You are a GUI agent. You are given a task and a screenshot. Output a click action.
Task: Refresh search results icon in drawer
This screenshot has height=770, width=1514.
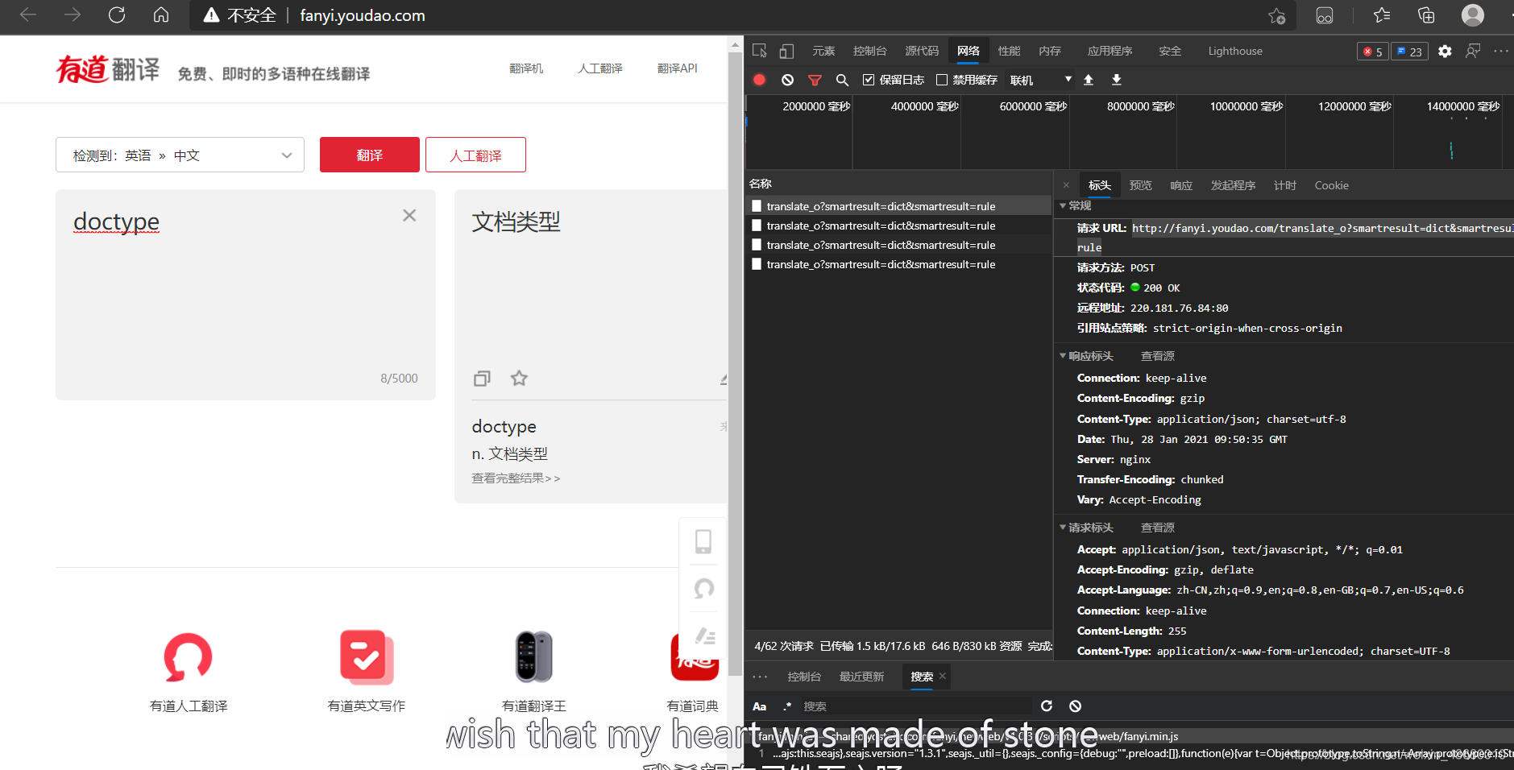1047,706
